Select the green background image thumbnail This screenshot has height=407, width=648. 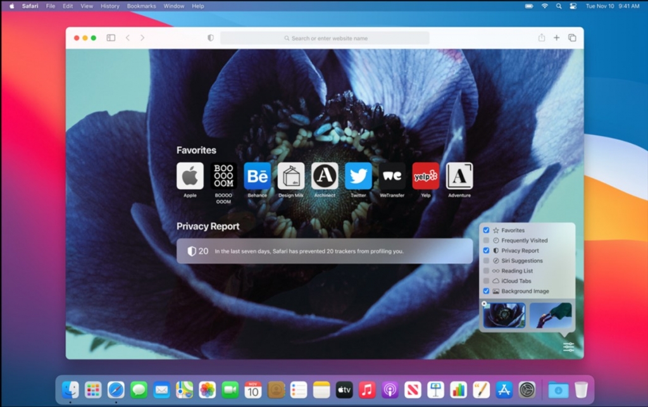pyautogui.click(x=550, y=315)
